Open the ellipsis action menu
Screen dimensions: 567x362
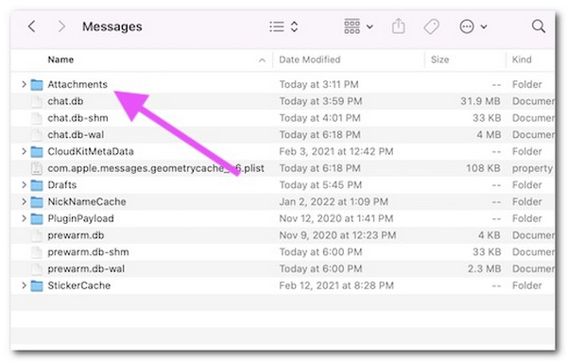(x=473, y=26)
